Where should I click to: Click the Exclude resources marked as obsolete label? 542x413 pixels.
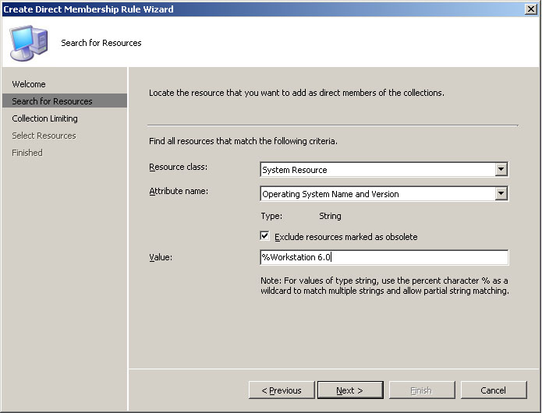(346, 237)
